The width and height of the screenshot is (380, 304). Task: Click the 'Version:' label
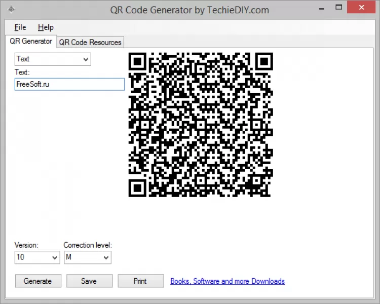tap(26, 245)
